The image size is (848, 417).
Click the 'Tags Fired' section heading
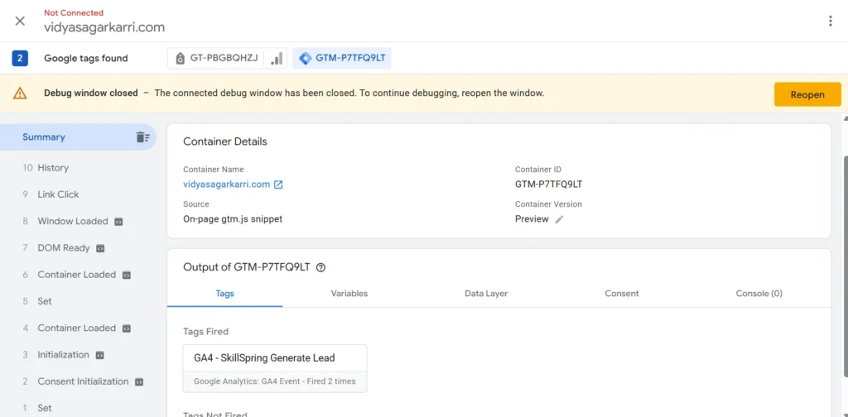206,331
